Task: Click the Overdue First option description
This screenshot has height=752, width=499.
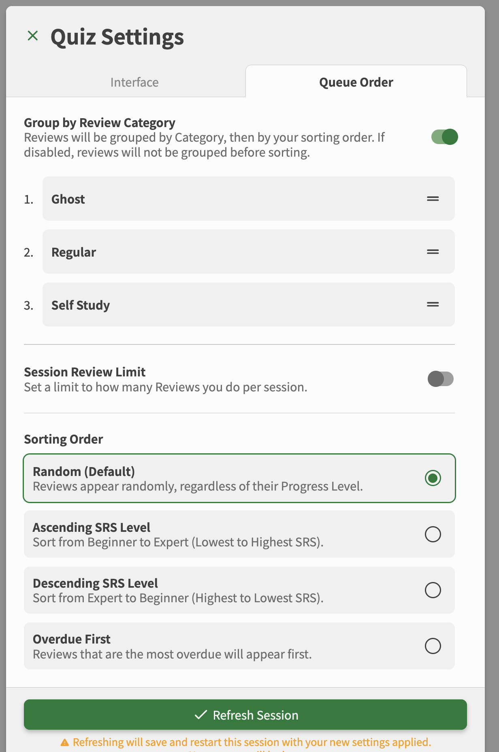Action: (x=172, y=654)
